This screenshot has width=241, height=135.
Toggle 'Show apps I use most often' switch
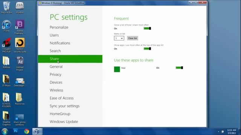(147, 49)
